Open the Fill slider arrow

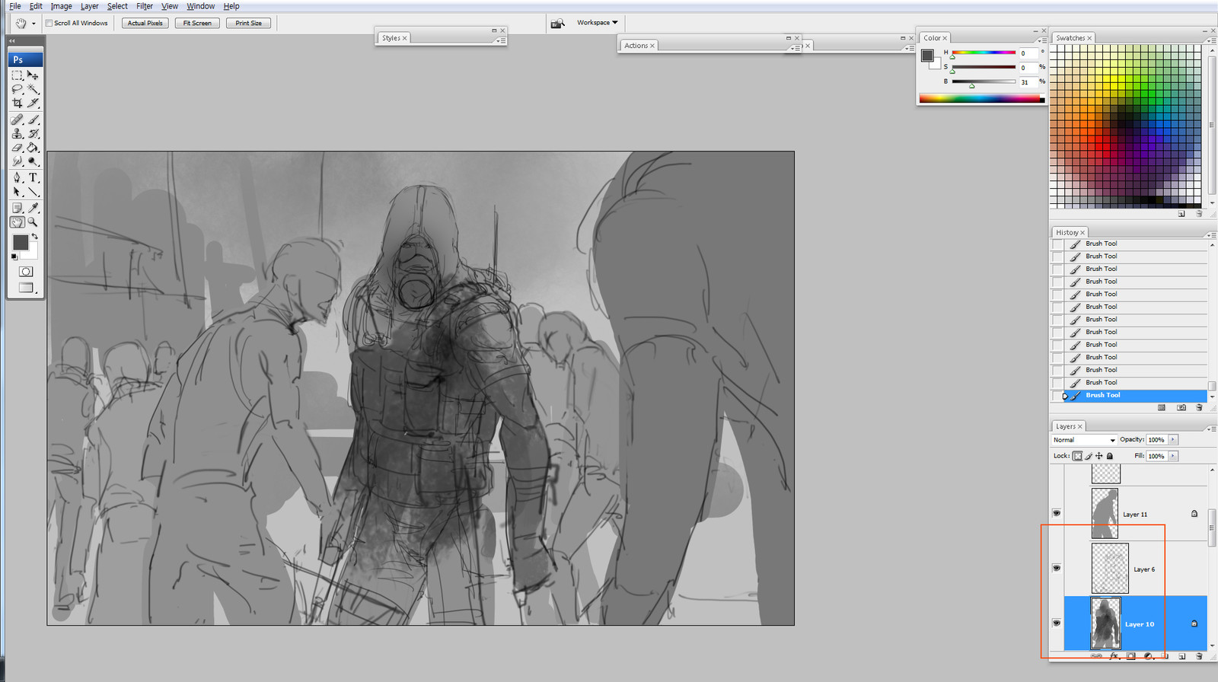(1173, 456)
